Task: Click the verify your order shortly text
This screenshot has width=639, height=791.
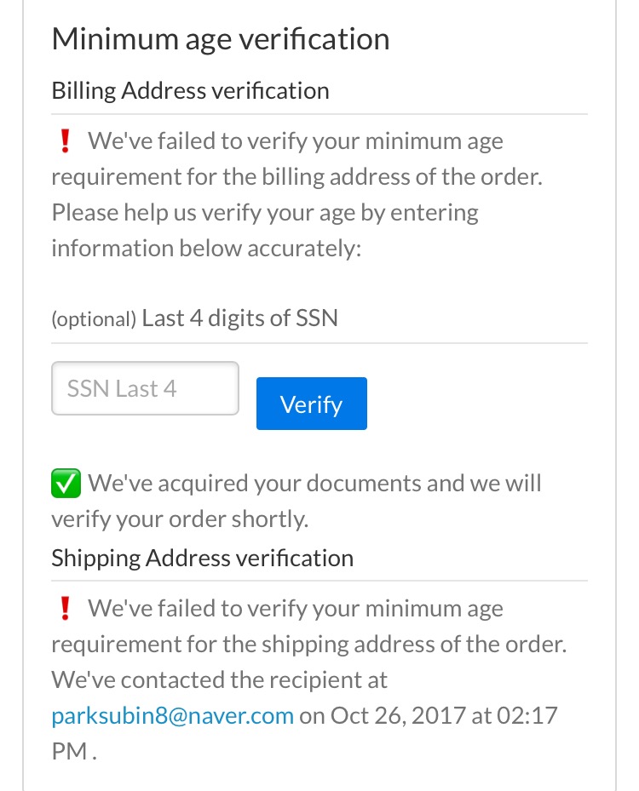Action: point(180,519)
